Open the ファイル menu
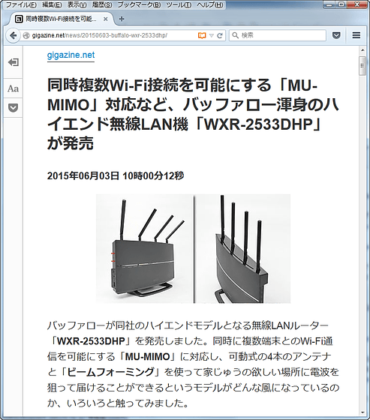 coord(21,4)
